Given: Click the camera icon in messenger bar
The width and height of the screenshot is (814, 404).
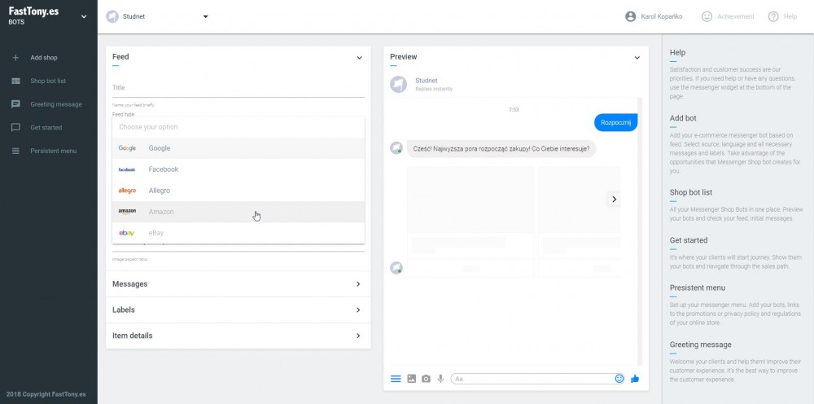Looking at the screenshot, I should (426, 379).
